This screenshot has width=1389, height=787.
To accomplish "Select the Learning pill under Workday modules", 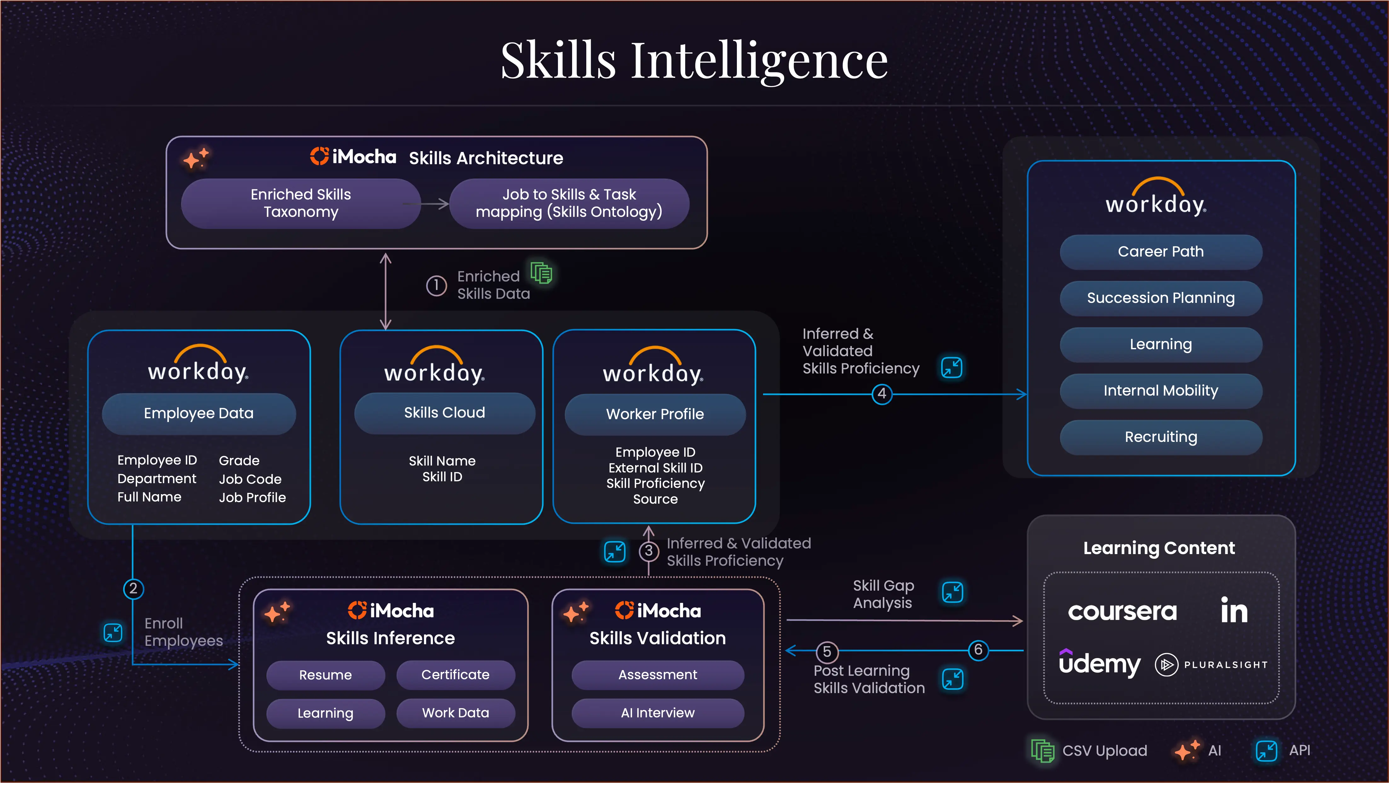I will click(1161, 345).
